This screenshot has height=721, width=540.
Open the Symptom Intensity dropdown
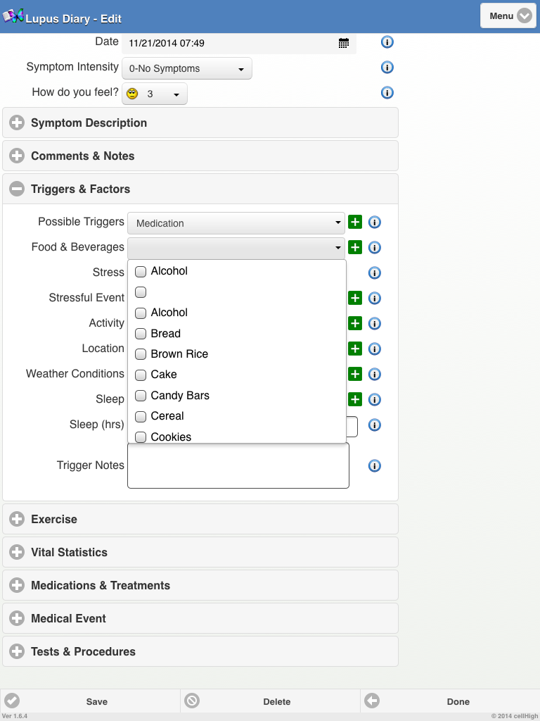[186, 69]
